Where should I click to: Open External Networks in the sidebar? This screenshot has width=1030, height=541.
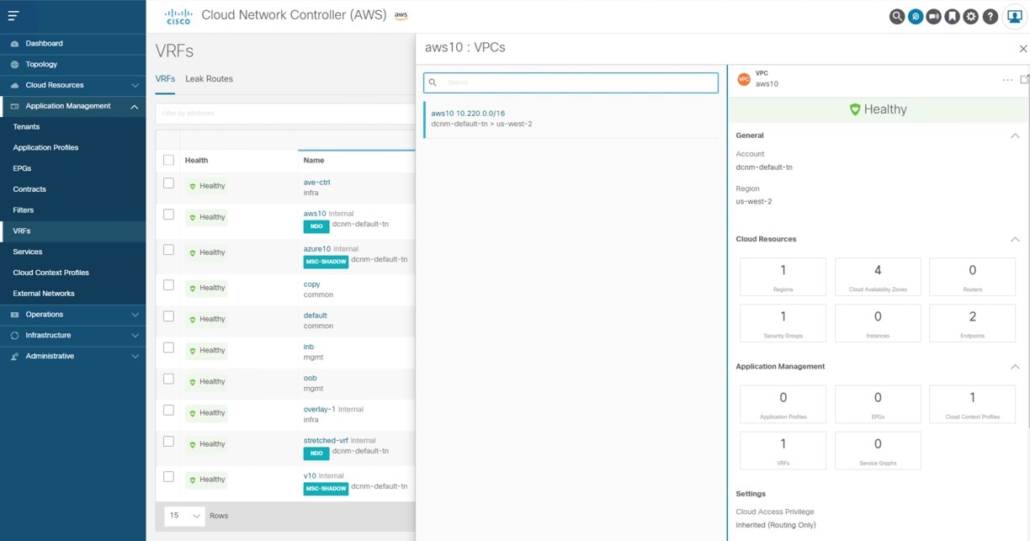pyautogui.click(x=44, y=294)
